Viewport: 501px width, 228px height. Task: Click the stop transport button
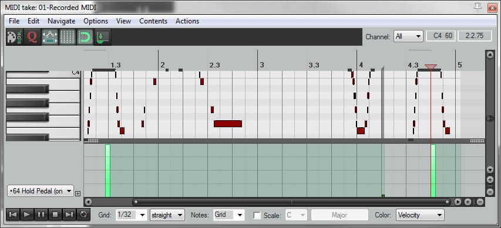click(55, 215)
